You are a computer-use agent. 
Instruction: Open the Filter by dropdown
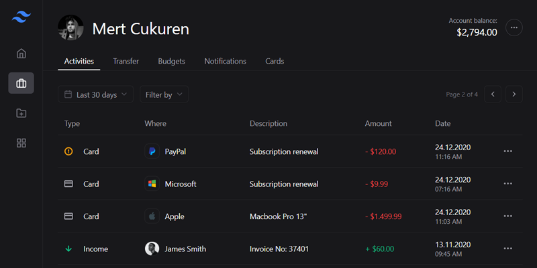tap(164, 94)
